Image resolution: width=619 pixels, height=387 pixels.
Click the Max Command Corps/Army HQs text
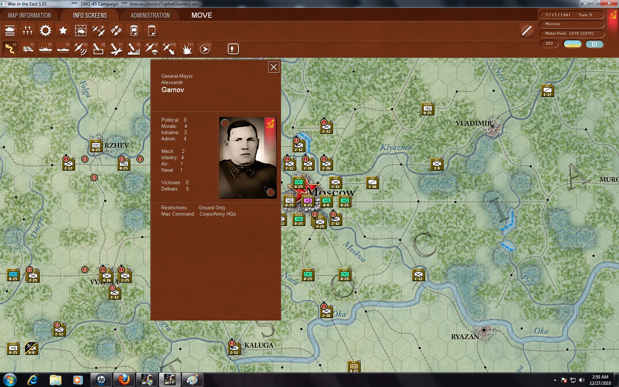click(199, 214)
